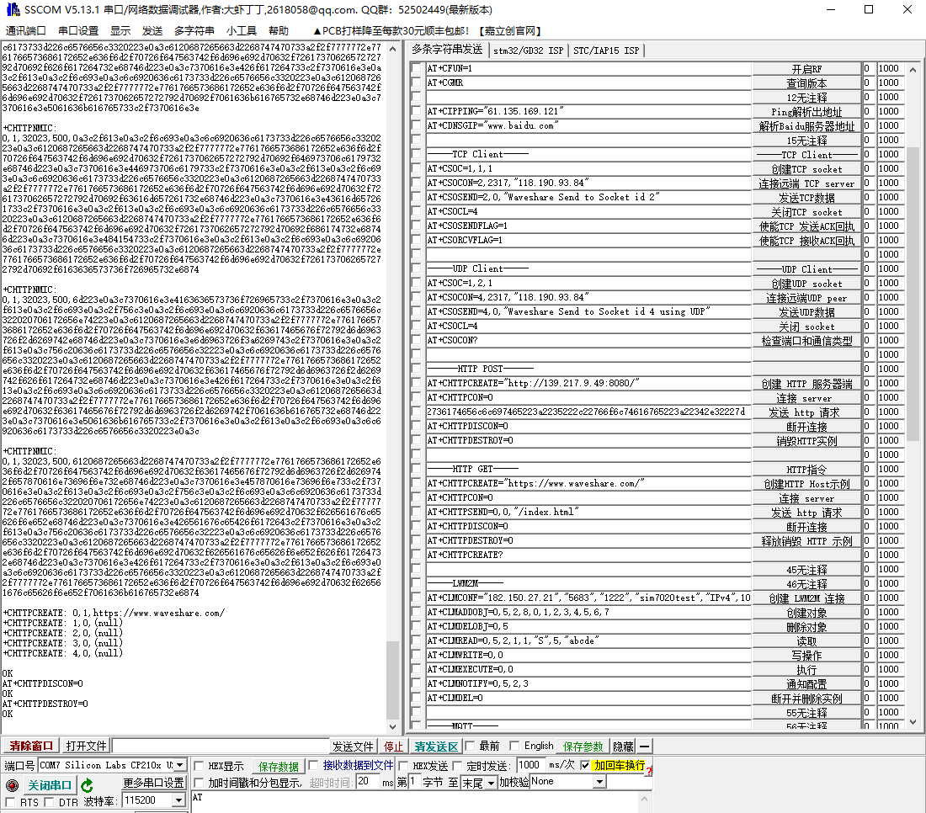Enable the 接收数据到文件 checkbox
This screenshot has width=926, height=813.
(314, 765)
